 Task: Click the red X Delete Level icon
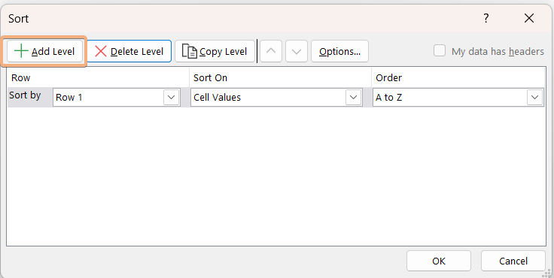(101, 52)
